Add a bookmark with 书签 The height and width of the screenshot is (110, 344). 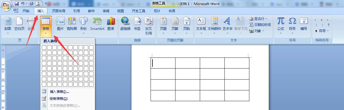click(137, 23)
